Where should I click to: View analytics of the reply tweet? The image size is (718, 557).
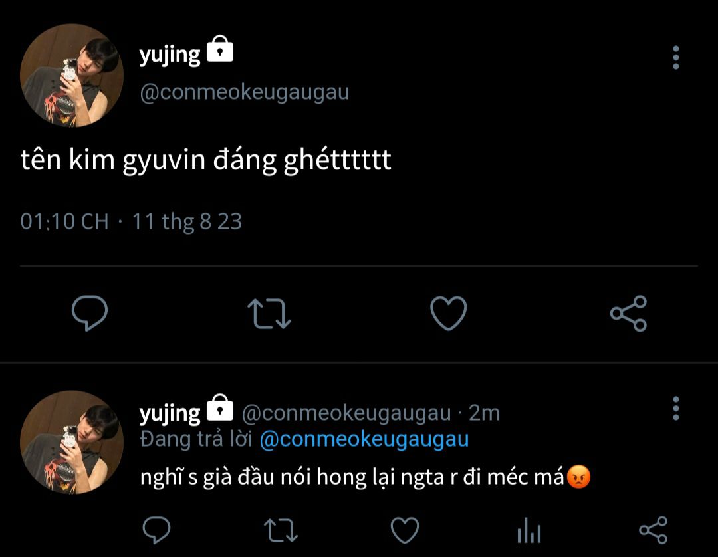click(x=529, y=532)
